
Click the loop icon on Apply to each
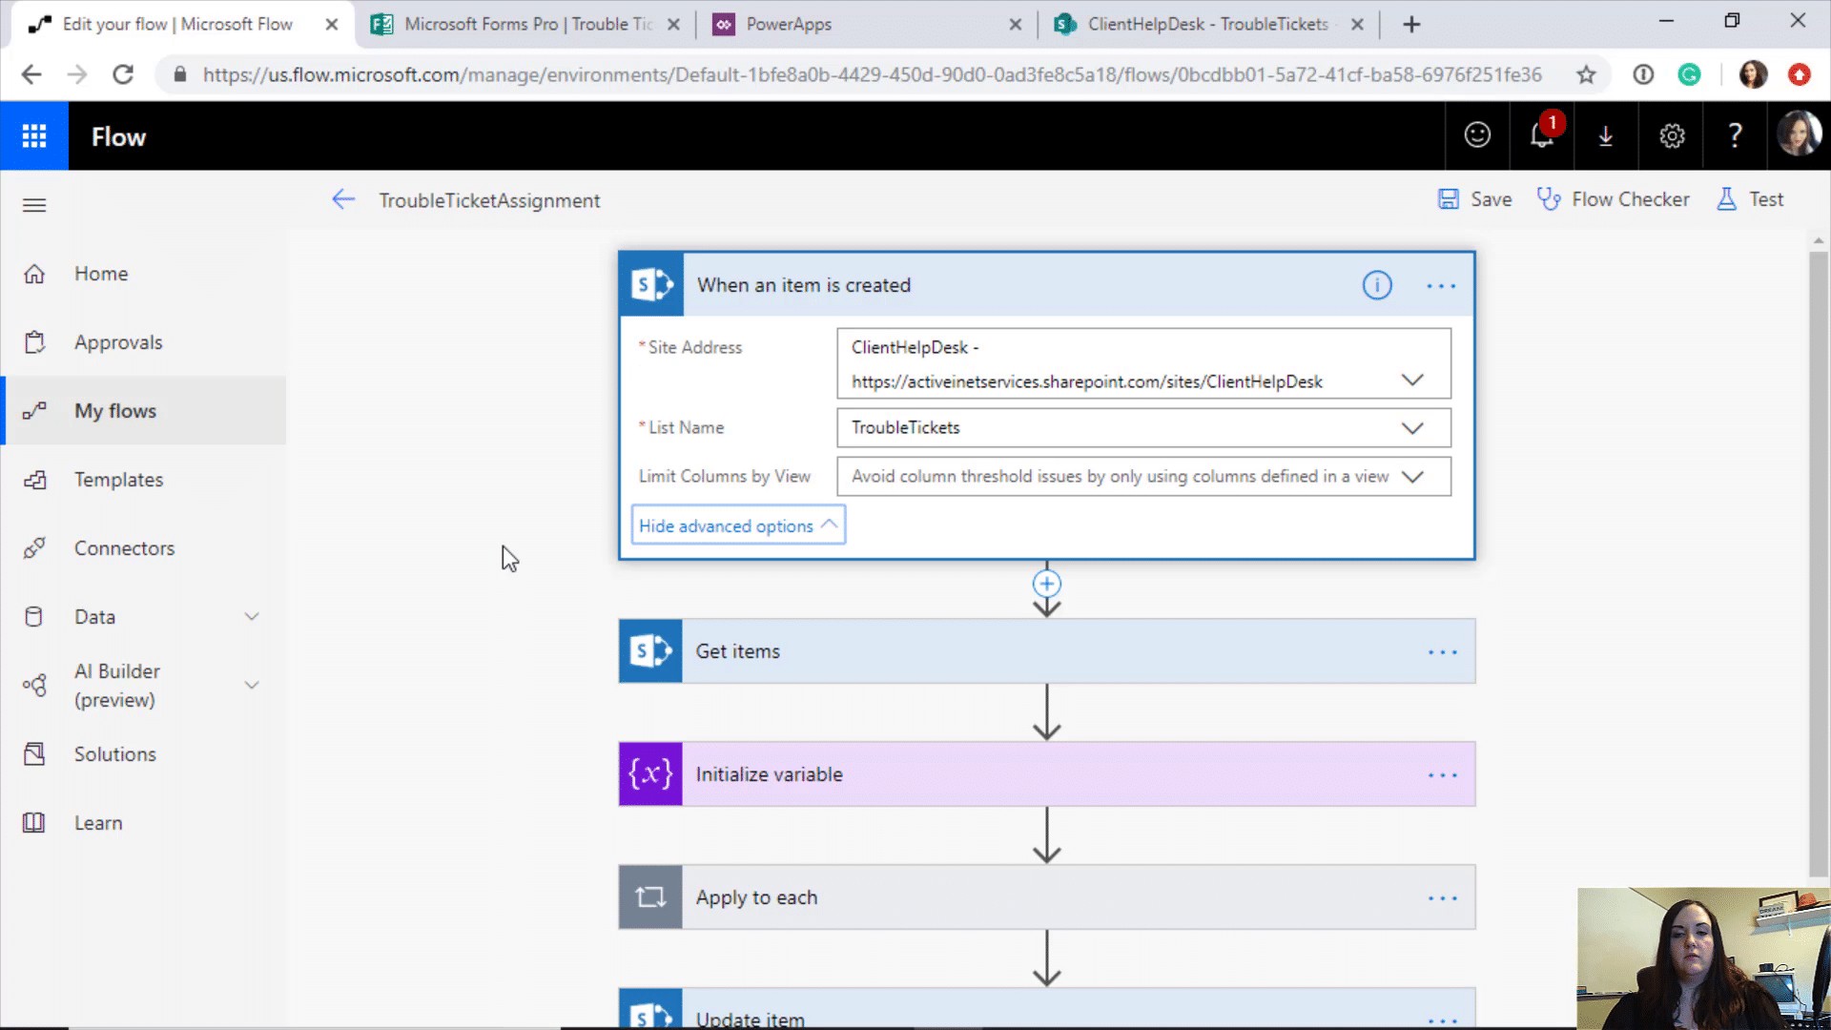pos(650,897)
